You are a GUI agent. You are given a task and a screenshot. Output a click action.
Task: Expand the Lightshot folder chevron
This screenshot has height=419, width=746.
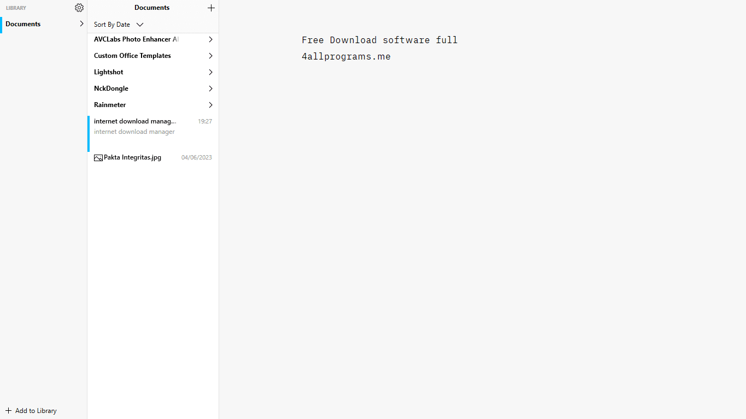(x=210, y=72)
